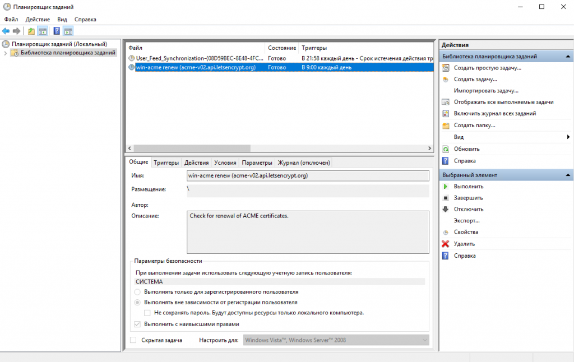
Task: Toggle the Actions pane toolbar icon
Action: (x=68, y=31)
